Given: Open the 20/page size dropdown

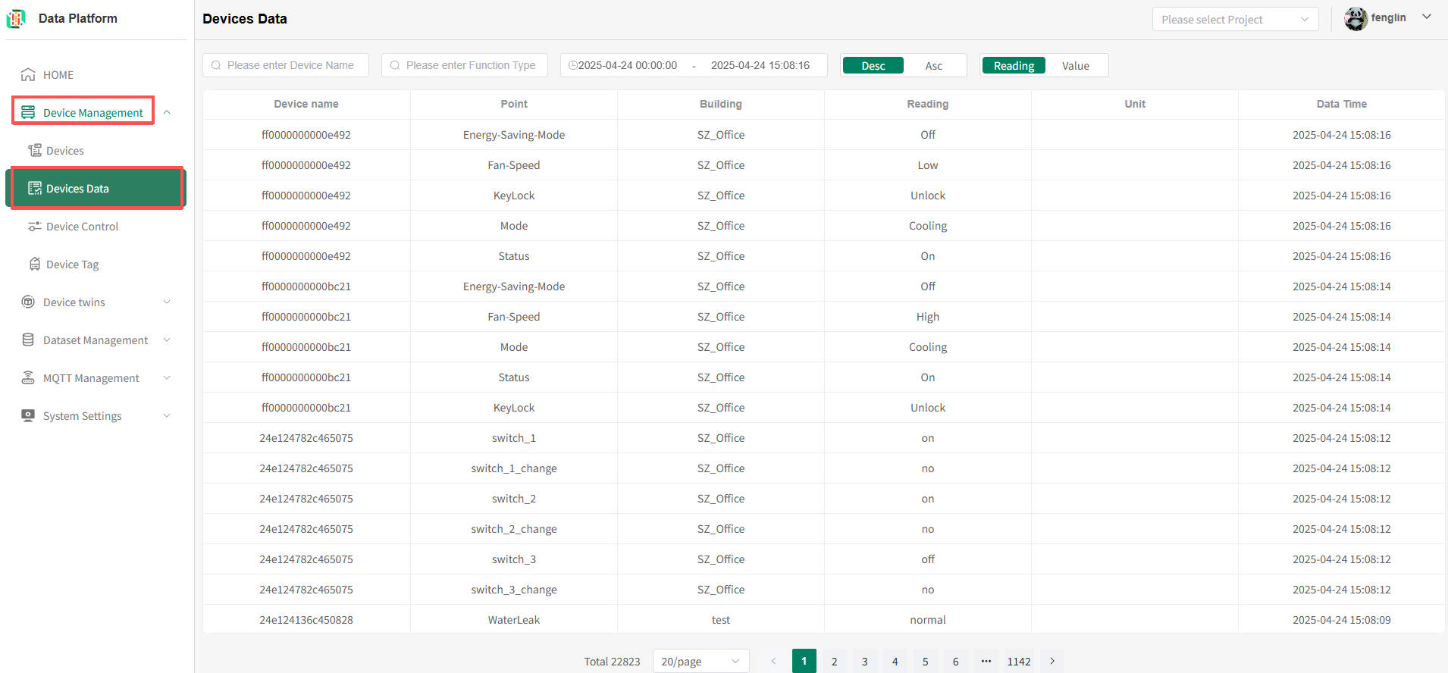Looking at the screenshot, I should pyautogui.click(x=700, y=662).
